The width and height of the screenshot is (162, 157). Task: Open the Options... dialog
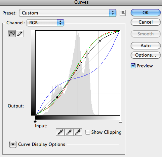point(146,55)
